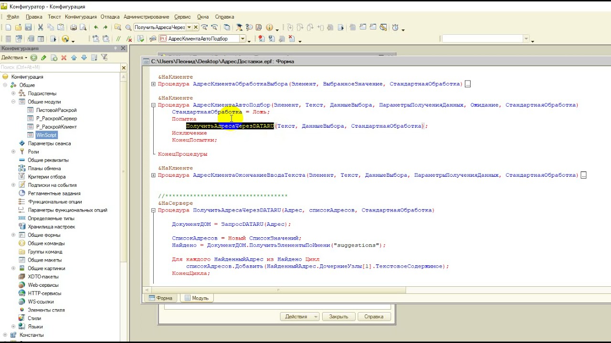Screen dimensions: 611x343
Task: Expand the Подсистемы tree node
Action: (14, 93)
